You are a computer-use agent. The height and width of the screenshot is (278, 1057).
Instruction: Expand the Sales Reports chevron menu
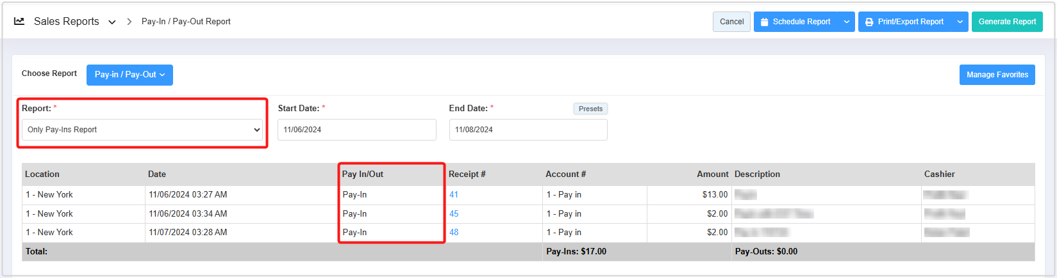(112, 22)
